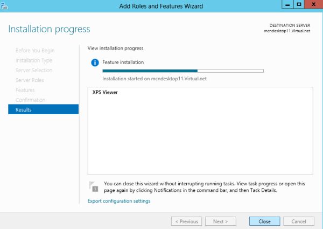Select the highlighted Results step
The width and height of the screenshot is (323, 229).
(43, 109)
